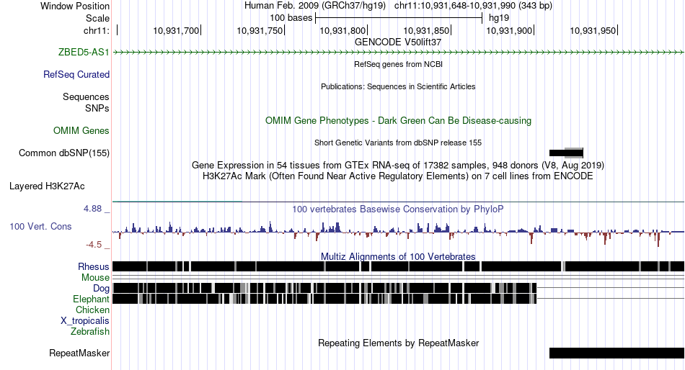Click the -4.5 PhyloP lower axis value
Image resolution: width=685 pixels, height=370 pixels.
tap(94, 245)
